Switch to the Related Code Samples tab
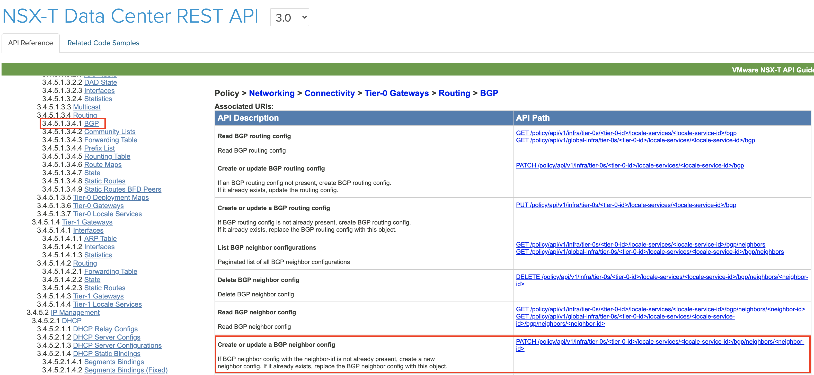814x375 pixels. tap(103, 43)
